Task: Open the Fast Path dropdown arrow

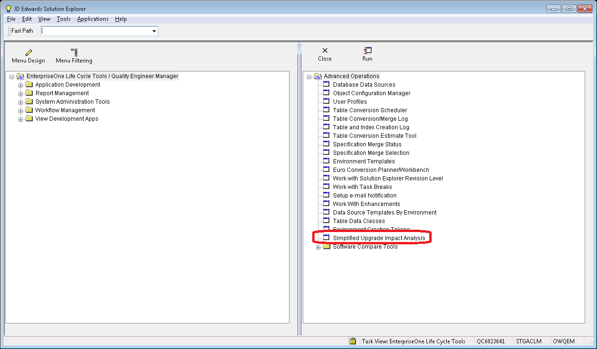Action: pos(154,31)
